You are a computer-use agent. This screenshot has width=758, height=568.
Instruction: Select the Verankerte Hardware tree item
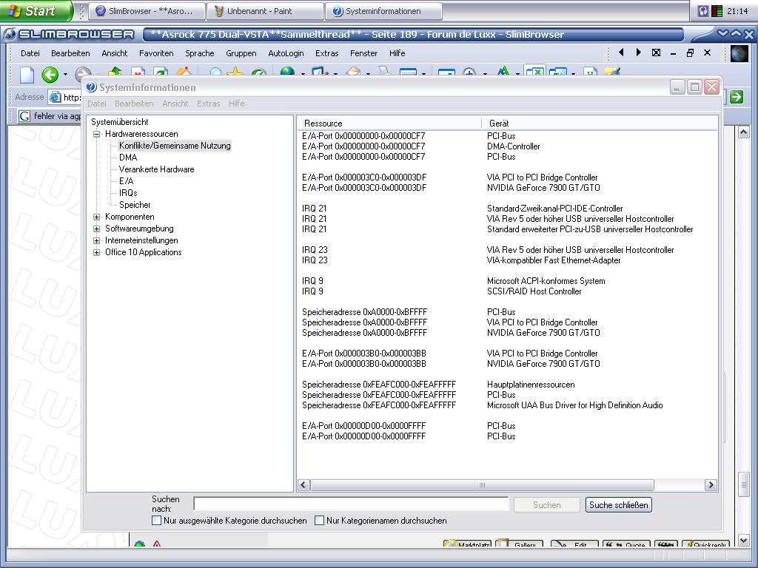[157, 169]
